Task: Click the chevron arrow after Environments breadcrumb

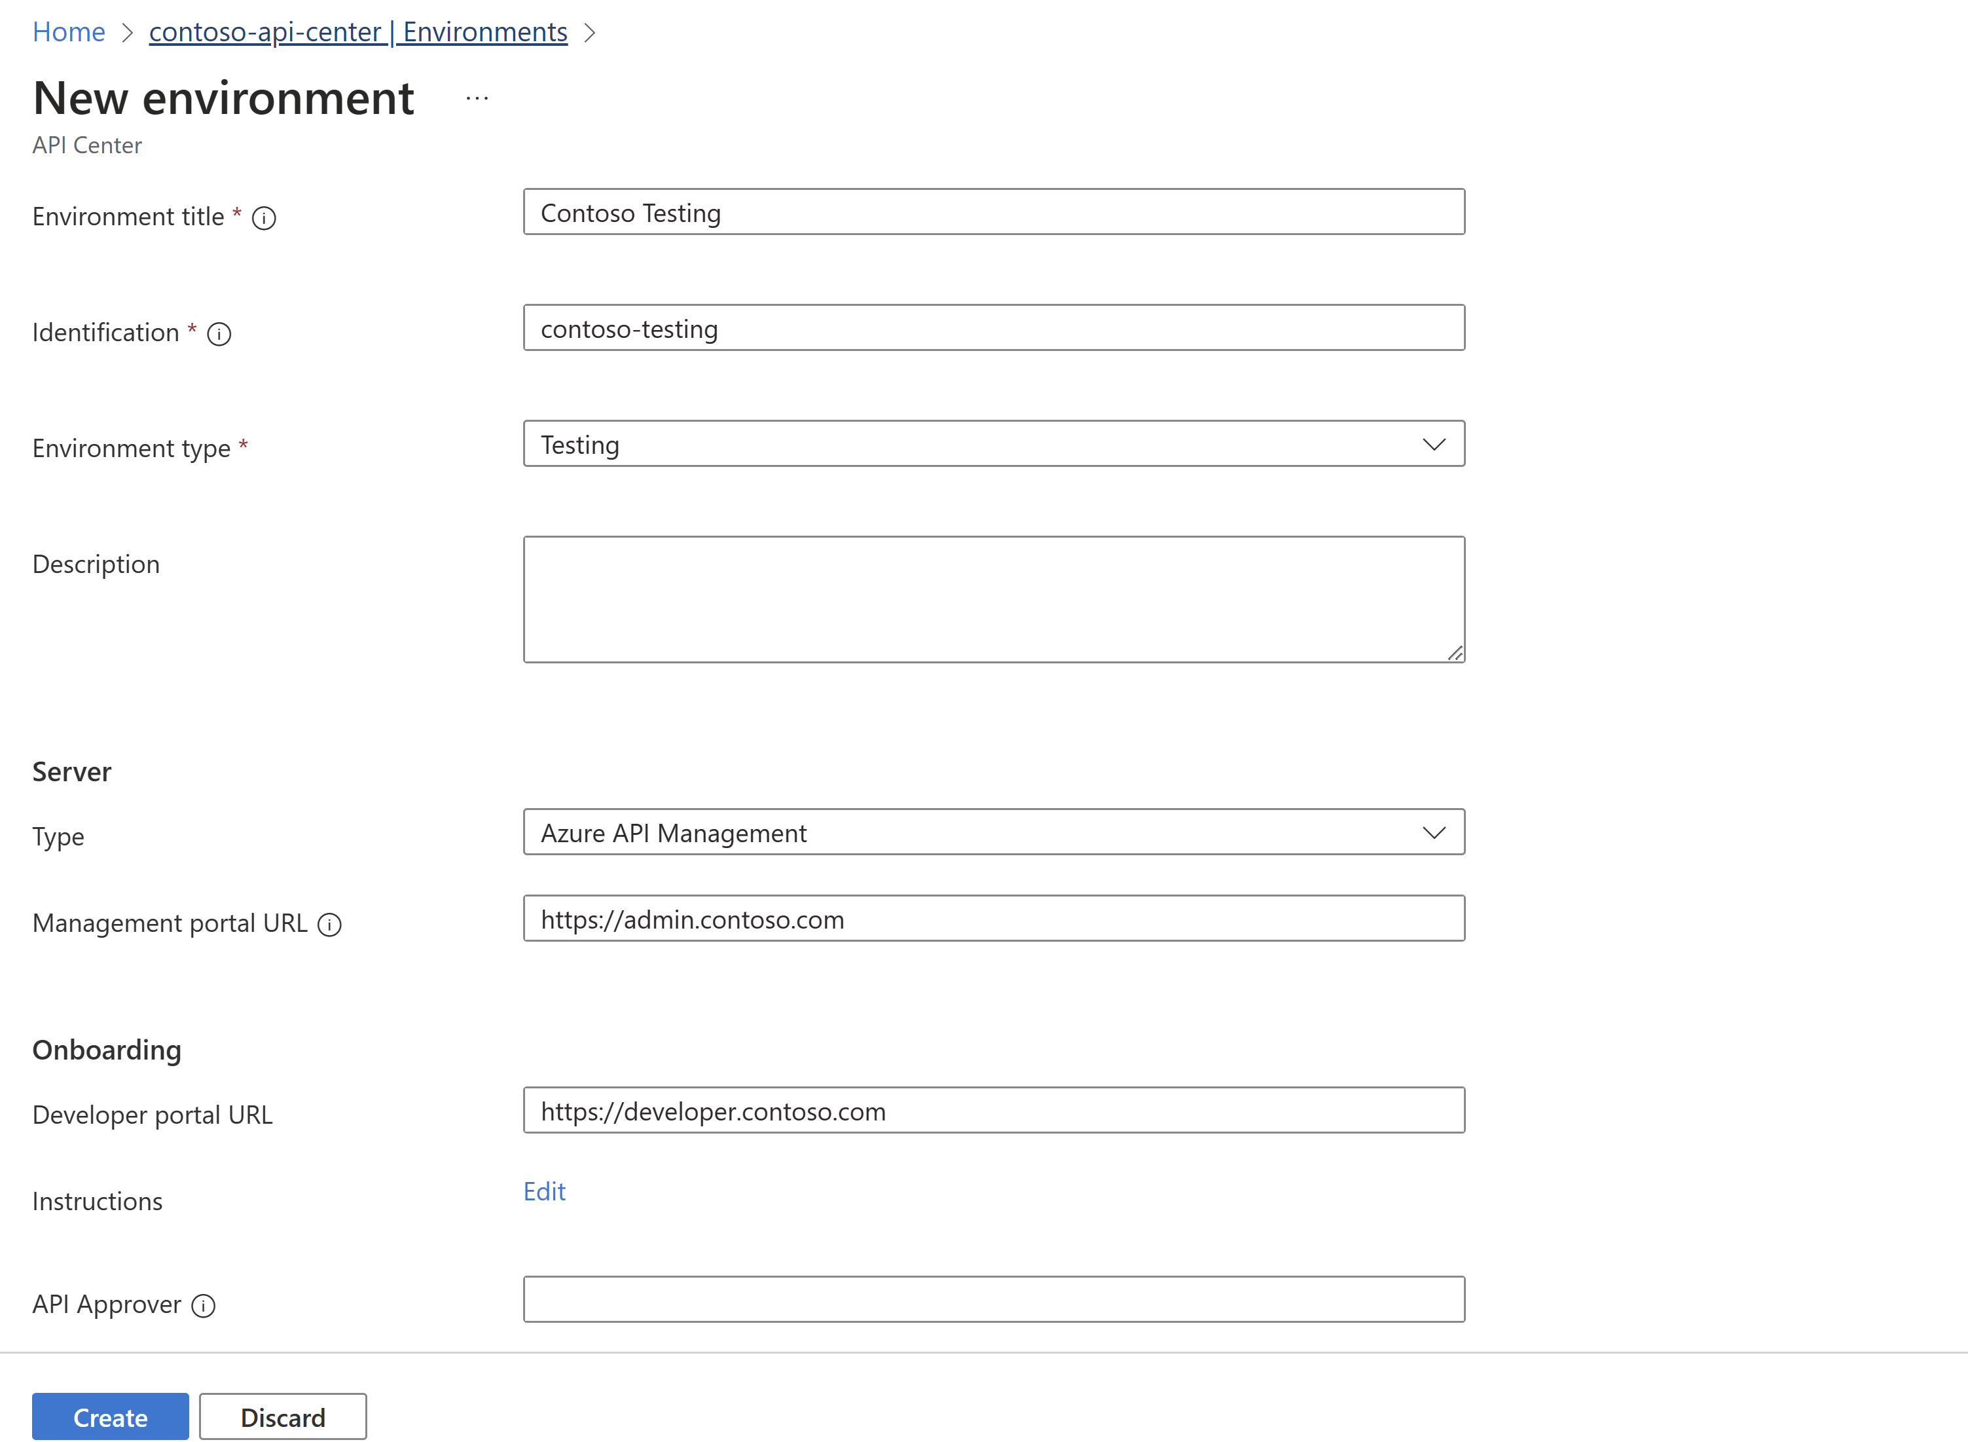Action: [x=596, y=31]
